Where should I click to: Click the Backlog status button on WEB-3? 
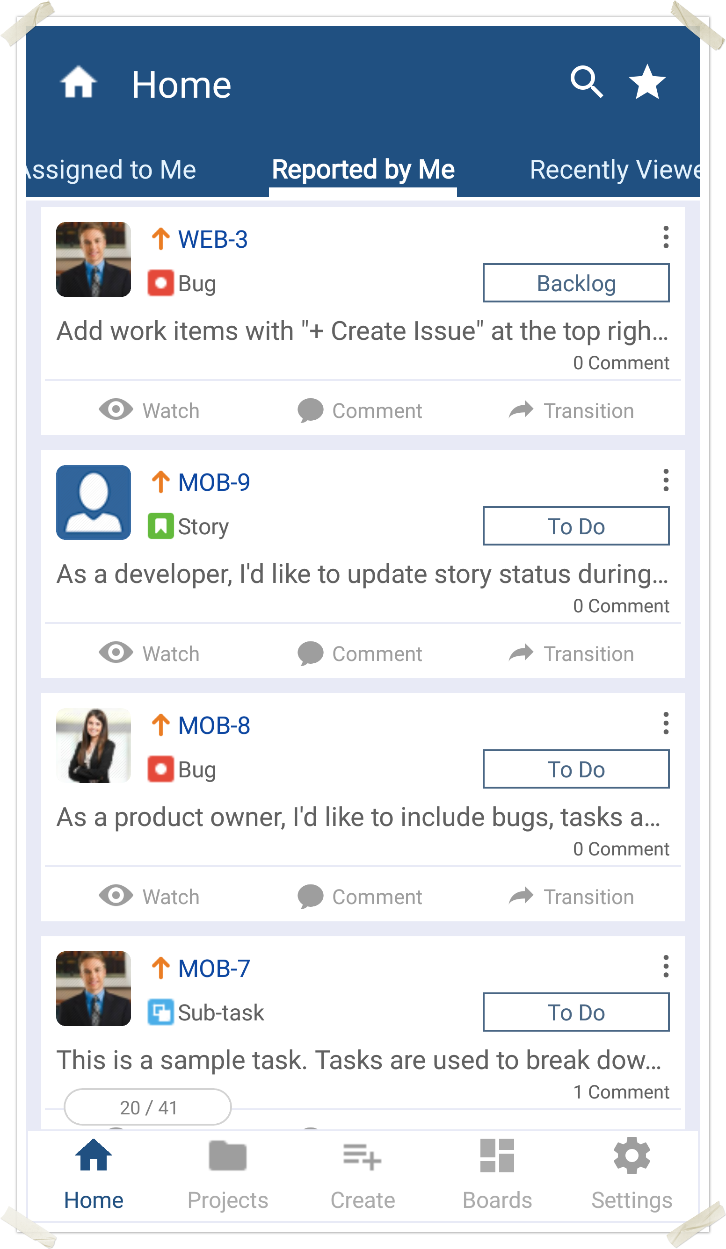[x=576, y=283]
